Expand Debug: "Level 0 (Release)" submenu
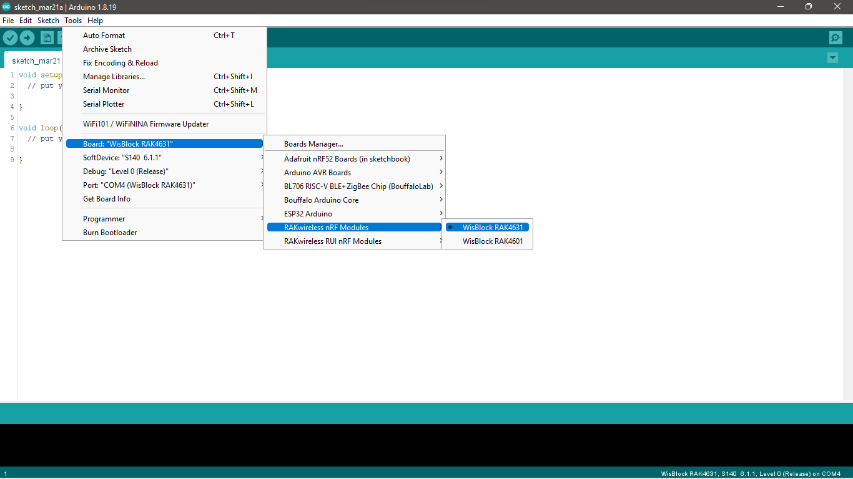The width and height of the screenshot is (853, 479). [164, 172]
